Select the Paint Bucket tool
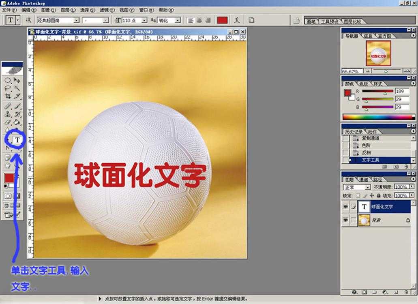 (x=17, y=122)
